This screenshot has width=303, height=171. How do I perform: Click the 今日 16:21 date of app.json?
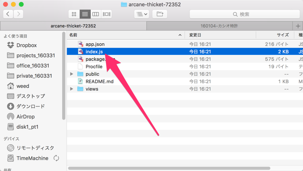tap(200, 44)
